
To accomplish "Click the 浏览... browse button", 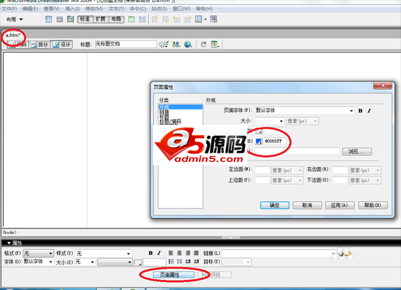I will (357, 152).
